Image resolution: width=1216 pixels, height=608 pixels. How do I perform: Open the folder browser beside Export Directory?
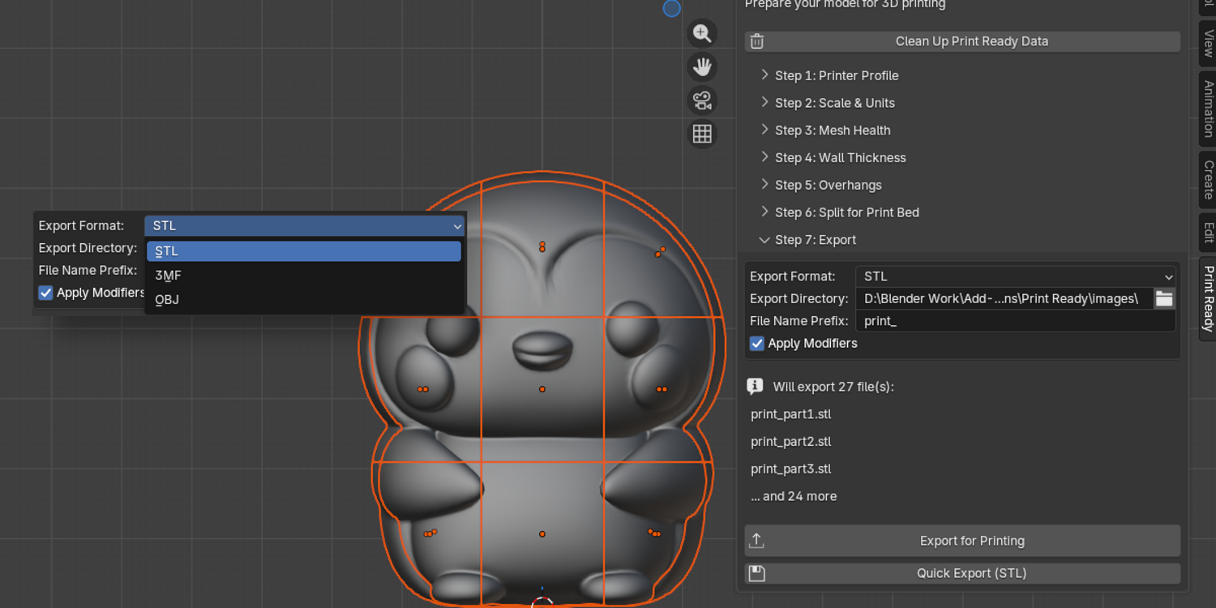click(1164, 298)
